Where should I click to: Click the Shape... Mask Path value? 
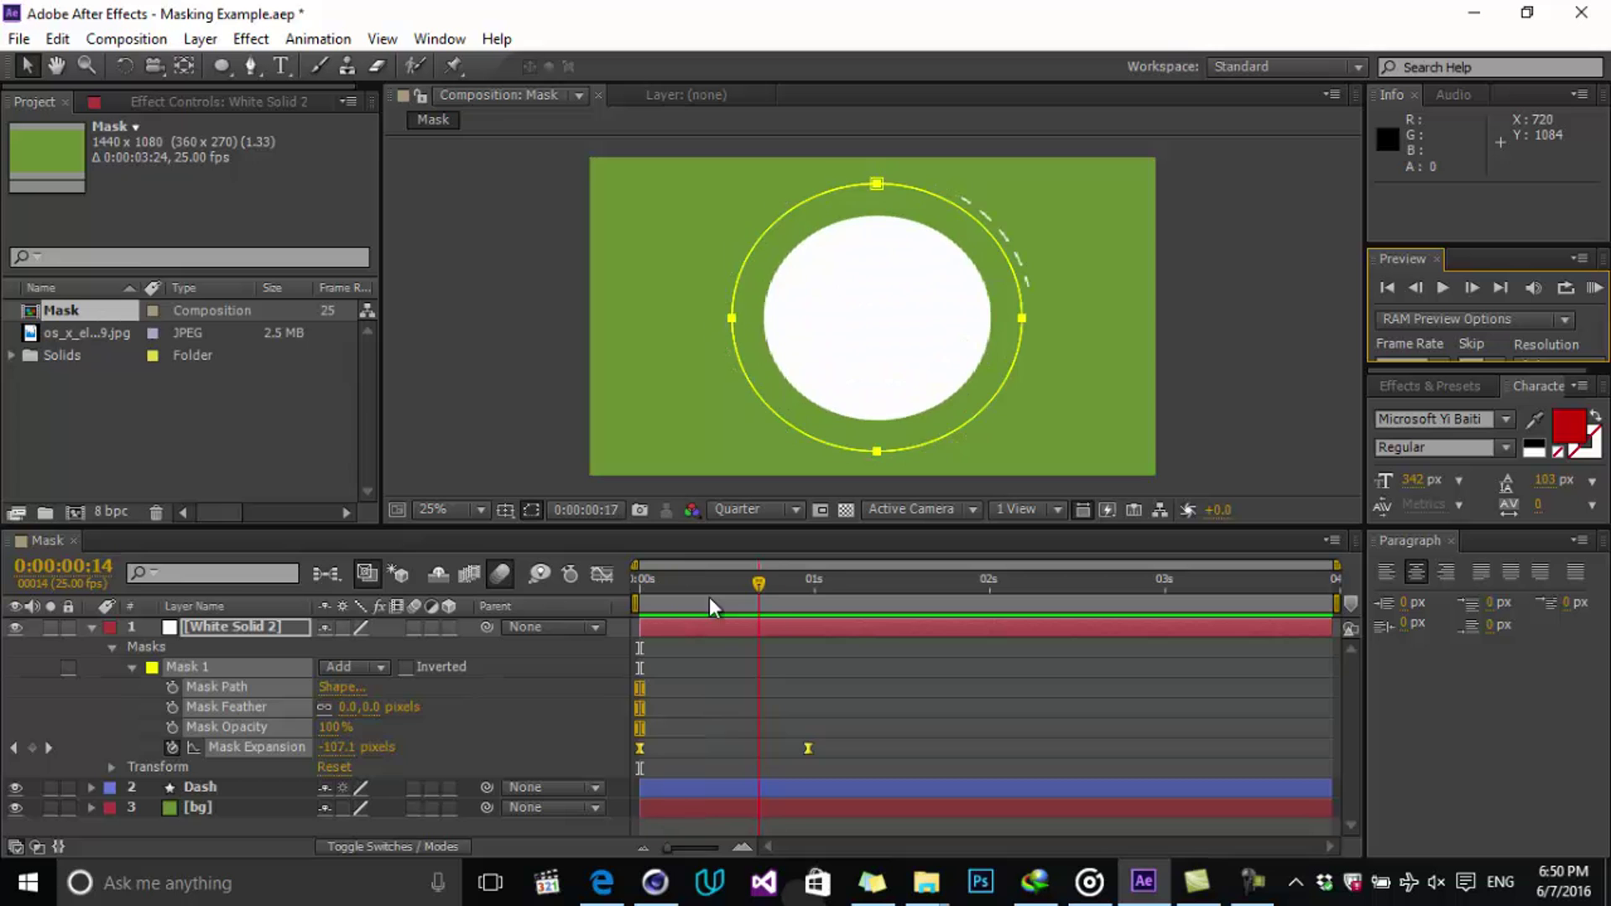(341, 687)
